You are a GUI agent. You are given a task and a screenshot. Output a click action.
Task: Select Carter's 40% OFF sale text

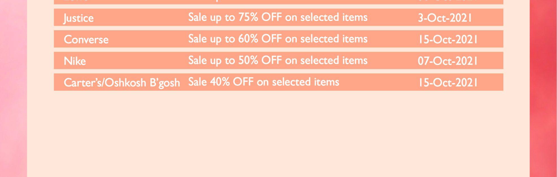(264, 82)
